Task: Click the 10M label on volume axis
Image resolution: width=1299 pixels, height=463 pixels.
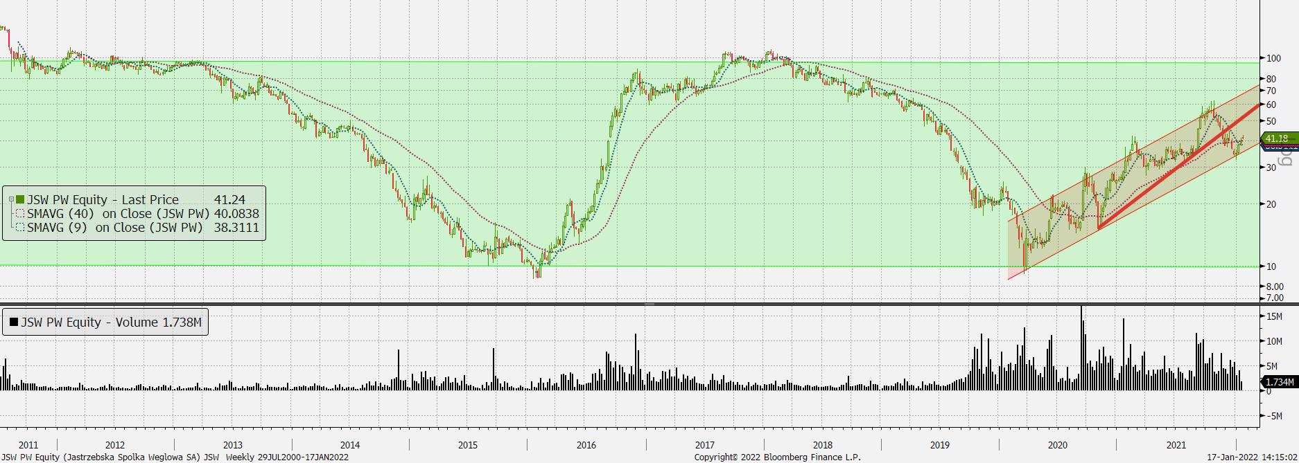Action: pyautogui.click(x=1274, y=341)
